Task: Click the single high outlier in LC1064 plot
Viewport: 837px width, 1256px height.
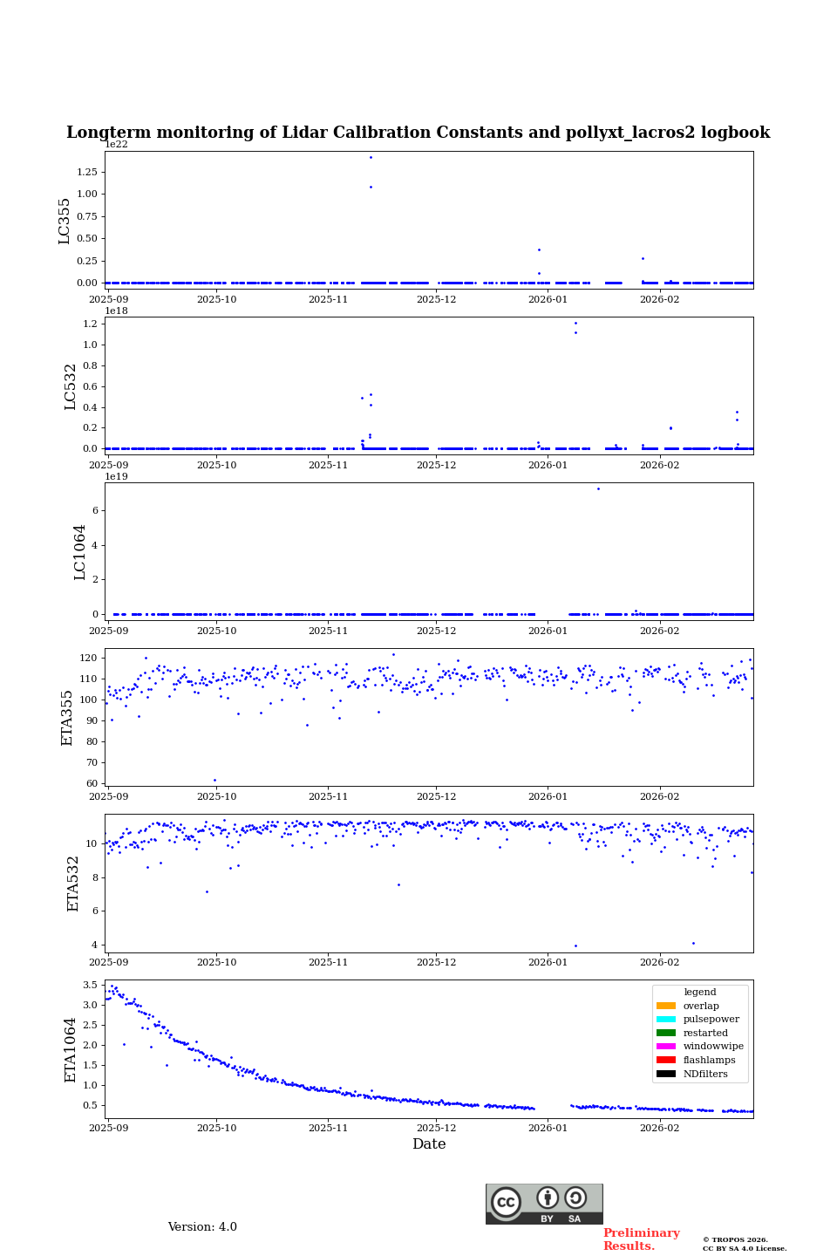Action: [598, 488]
